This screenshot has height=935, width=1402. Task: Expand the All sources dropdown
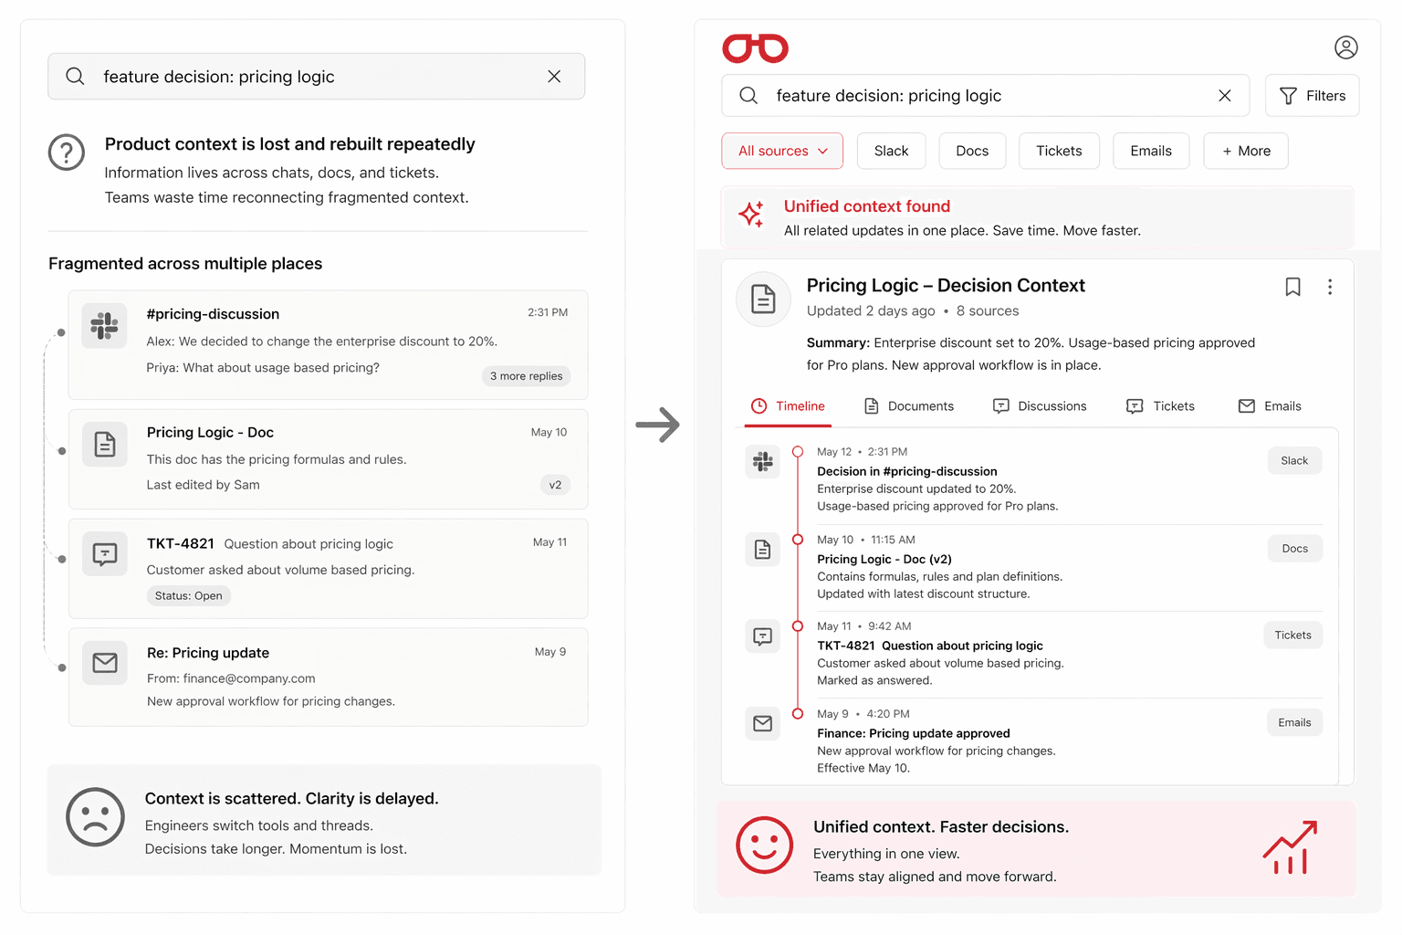(782, 151)
